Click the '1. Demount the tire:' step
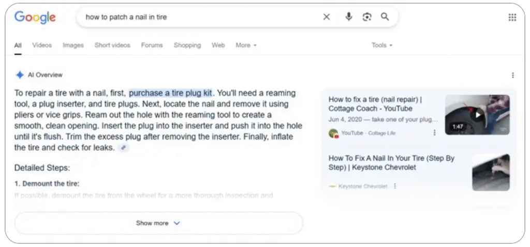This screenshot has height=247, width=530. click(x=47, y=184)
